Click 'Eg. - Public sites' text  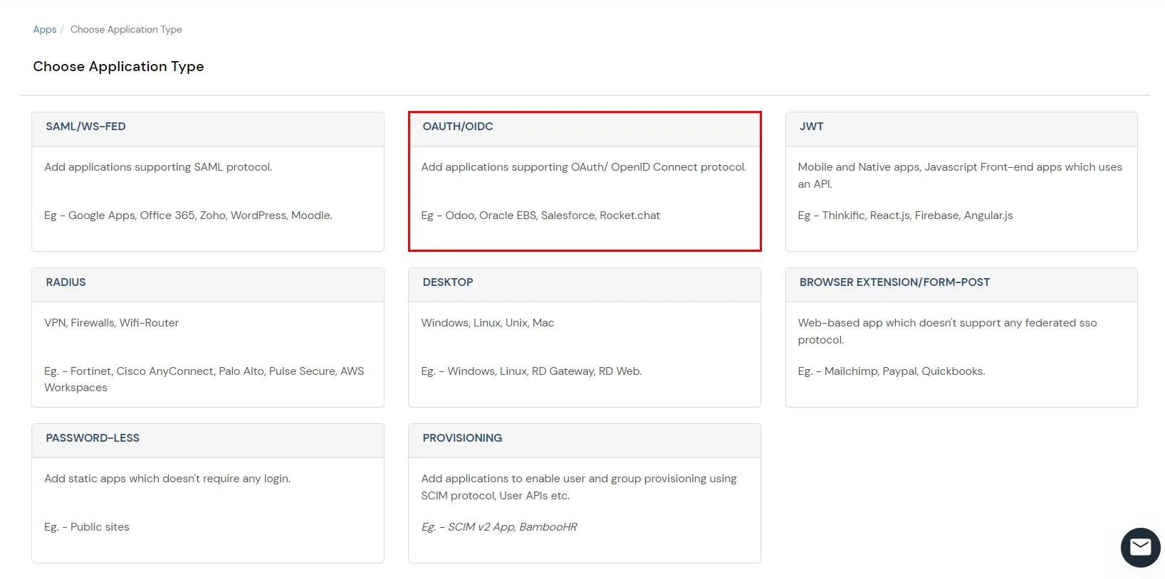(87, 527)
